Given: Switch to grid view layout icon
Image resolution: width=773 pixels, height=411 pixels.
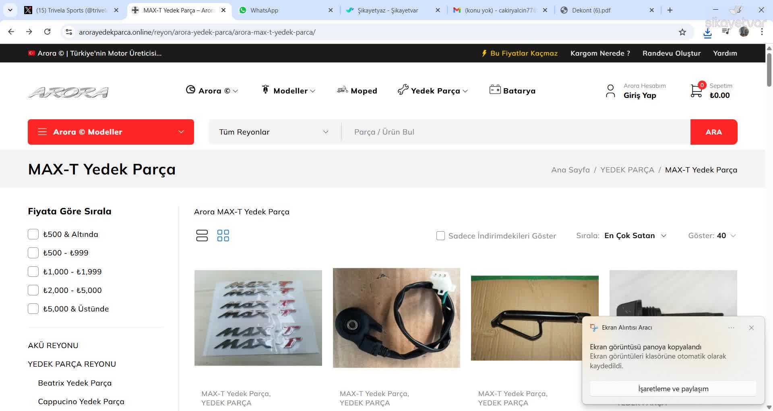Looking at the screenshot, I should (223, 236).
